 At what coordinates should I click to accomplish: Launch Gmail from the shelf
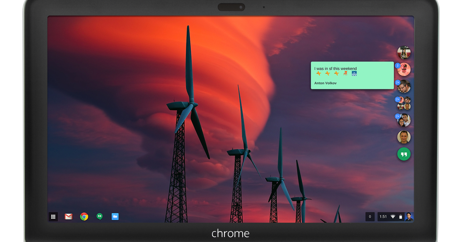(69, 217)
